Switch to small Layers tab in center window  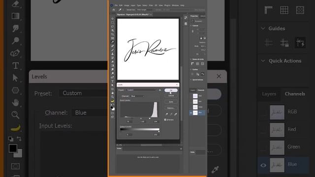pos(192,90)
